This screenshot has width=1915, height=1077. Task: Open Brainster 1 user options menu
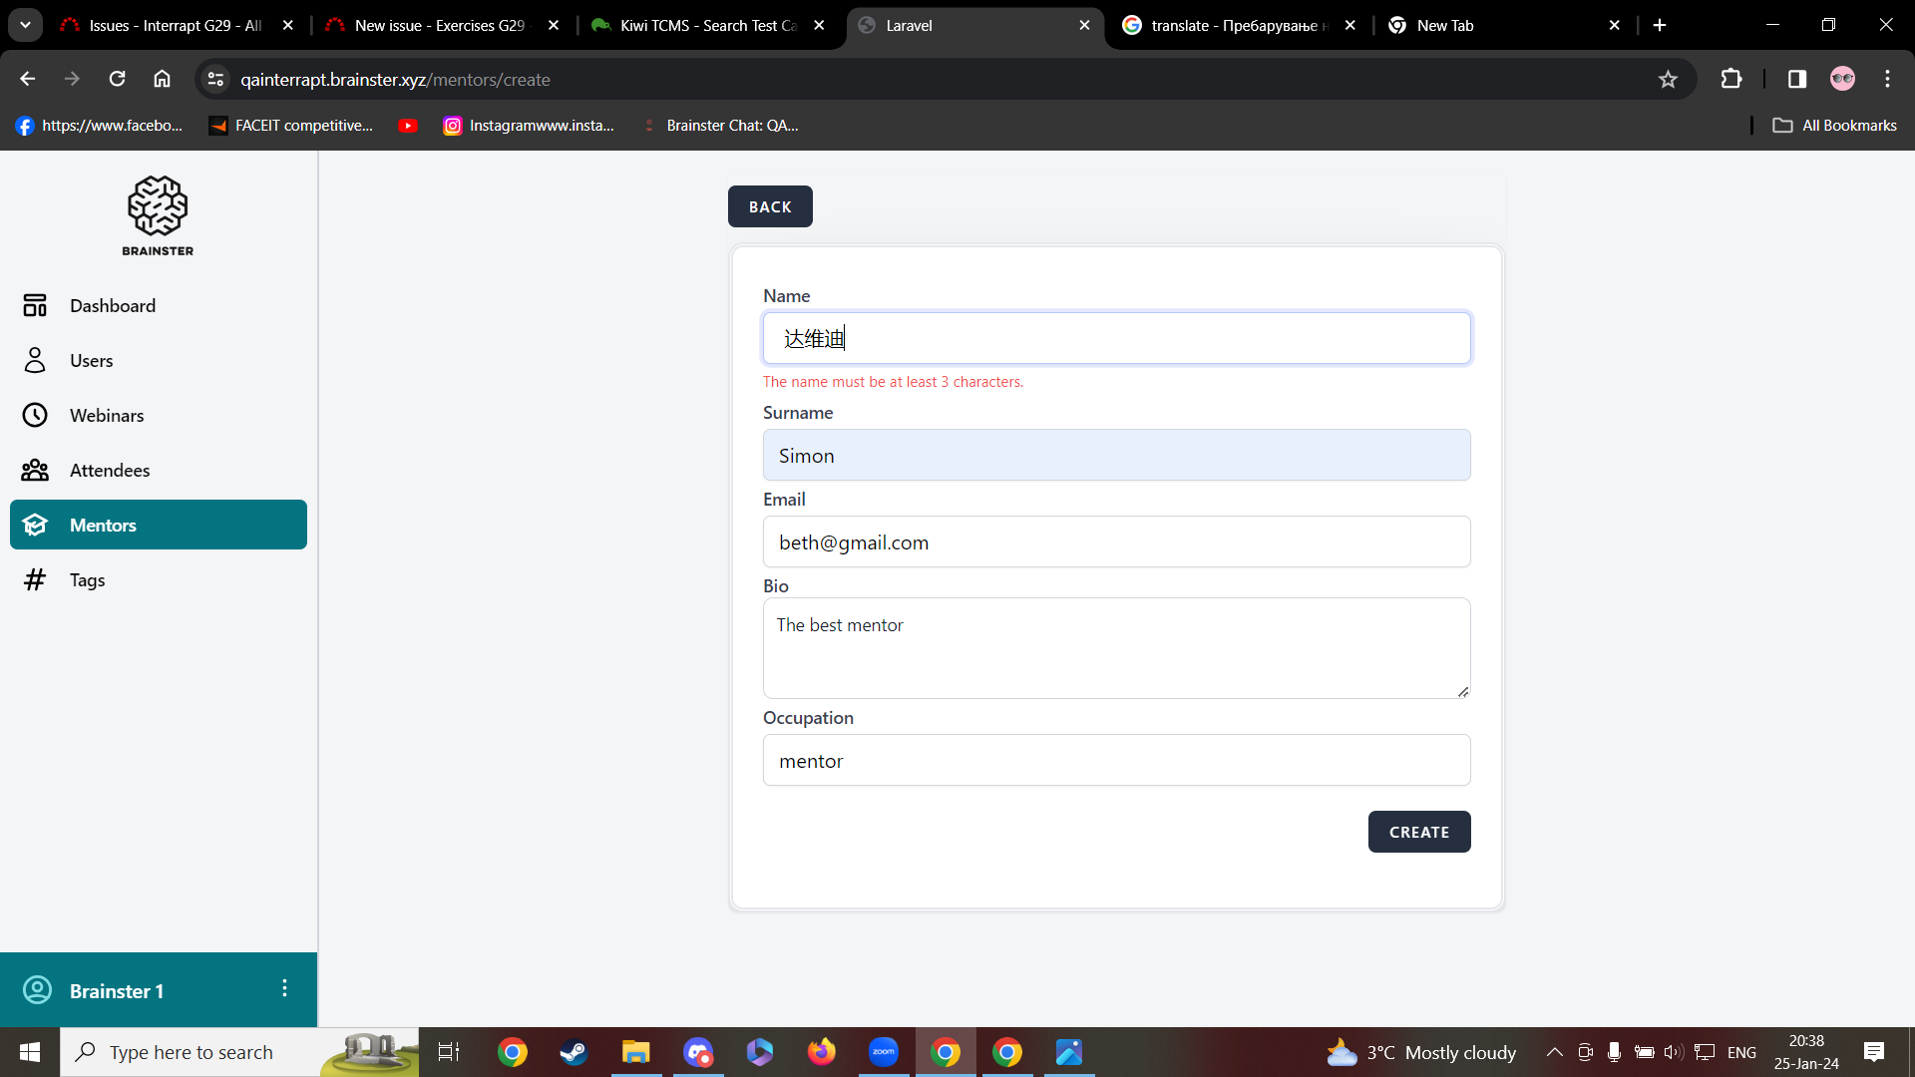tap(284, 988)
